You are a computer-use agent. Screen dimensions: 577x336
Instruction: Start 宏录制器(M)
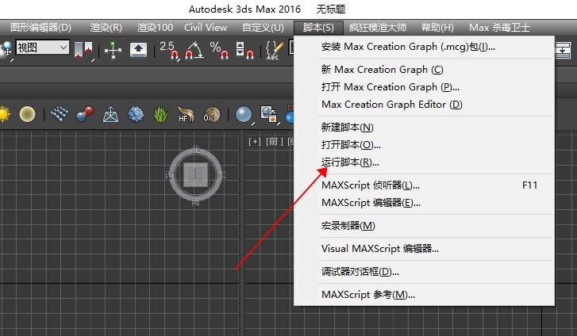coord(424,225)
